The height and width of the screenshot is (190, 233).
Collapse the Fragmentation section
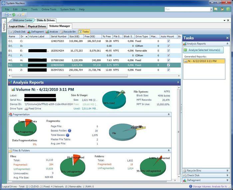click(x=169, y=114)
